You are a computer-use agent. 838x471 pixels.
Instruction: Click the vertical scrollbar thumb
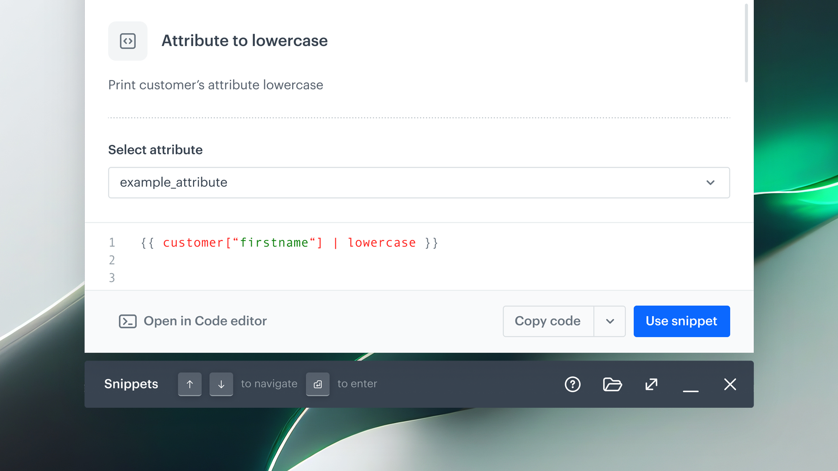tap(746, 44)
